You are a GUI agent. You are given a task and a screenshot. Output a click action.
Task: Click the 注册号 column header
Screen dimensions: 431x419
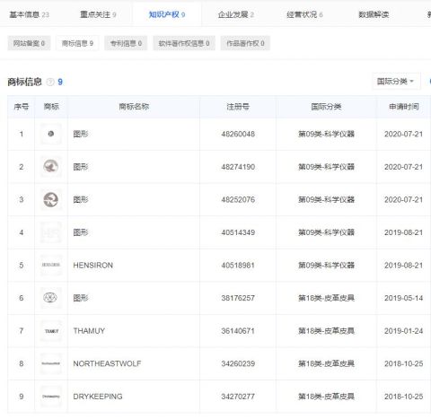click(238, 107)
